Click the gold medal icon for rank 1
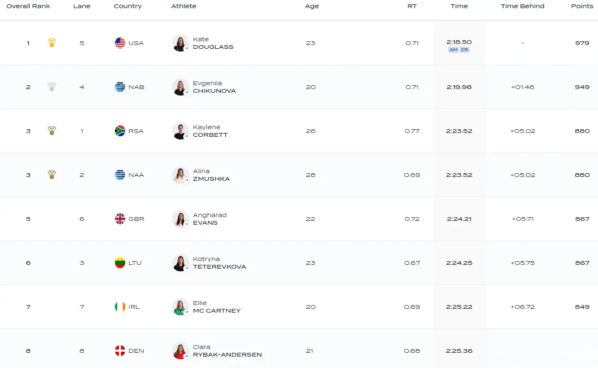This screenshot has width=598, height=368. pyautogui.click(x=52, y=43)
